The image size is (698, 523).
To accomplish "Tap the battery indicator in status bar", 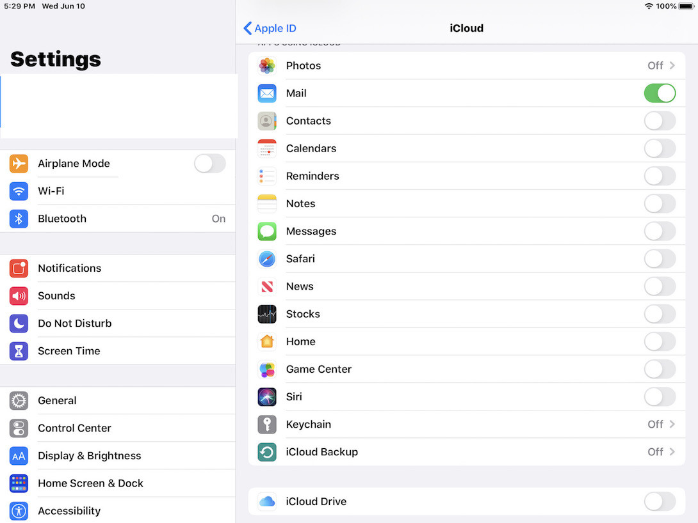I will [686, 6].
